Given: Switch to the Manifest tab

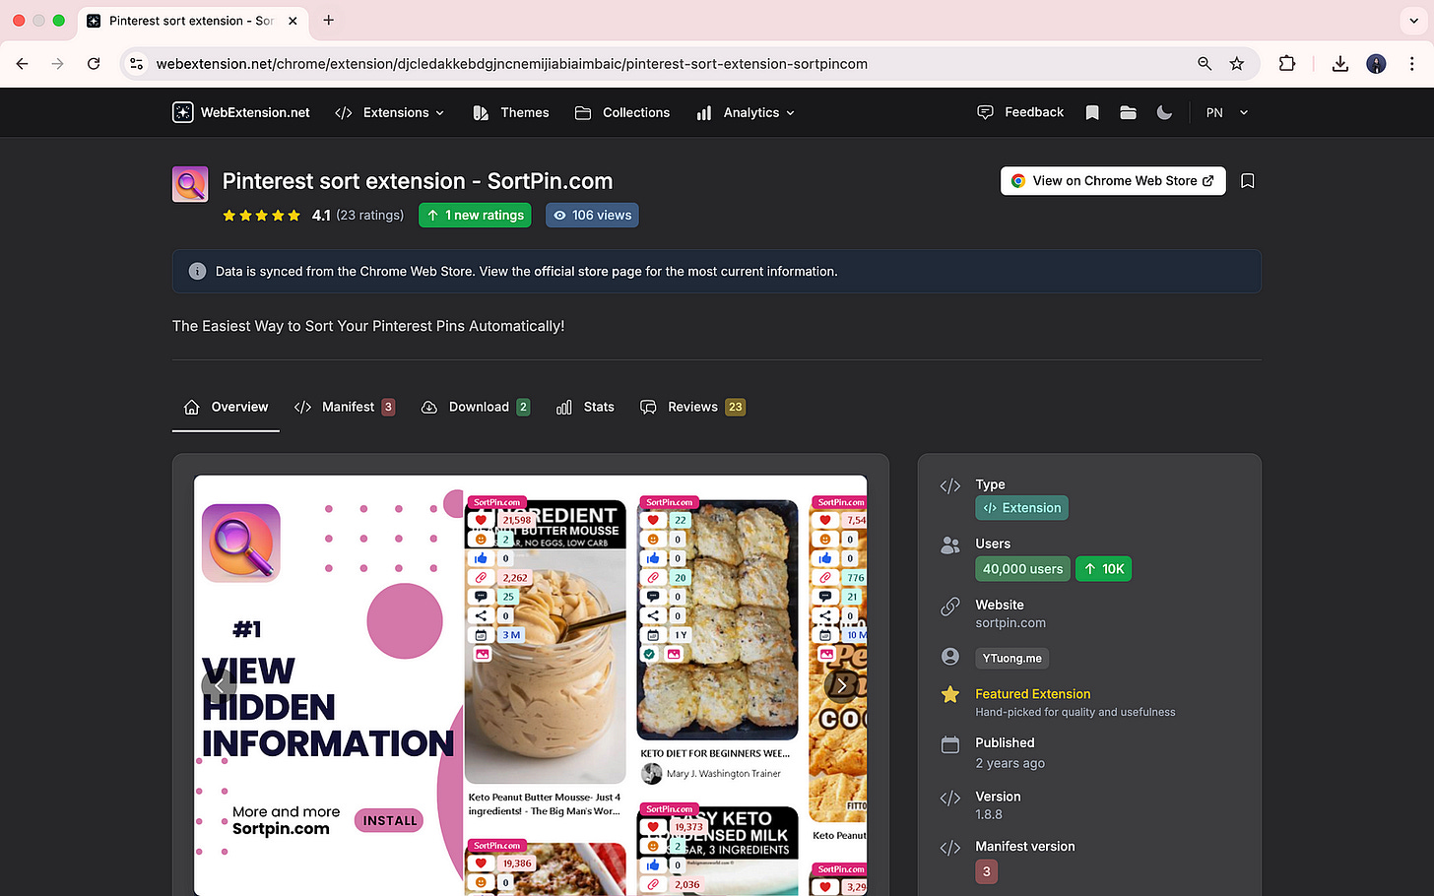Looking at the screenshot, I should 345,407.
